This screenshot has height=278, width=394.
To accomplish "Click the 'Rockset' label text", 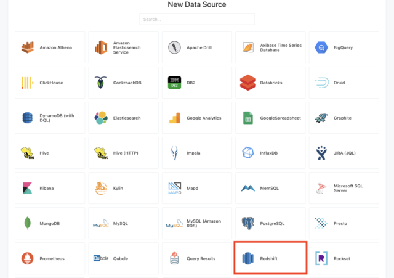I will click(342, 258).
